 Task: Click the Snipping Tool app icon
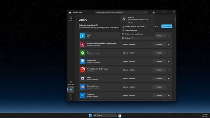(x=83, y=61)
